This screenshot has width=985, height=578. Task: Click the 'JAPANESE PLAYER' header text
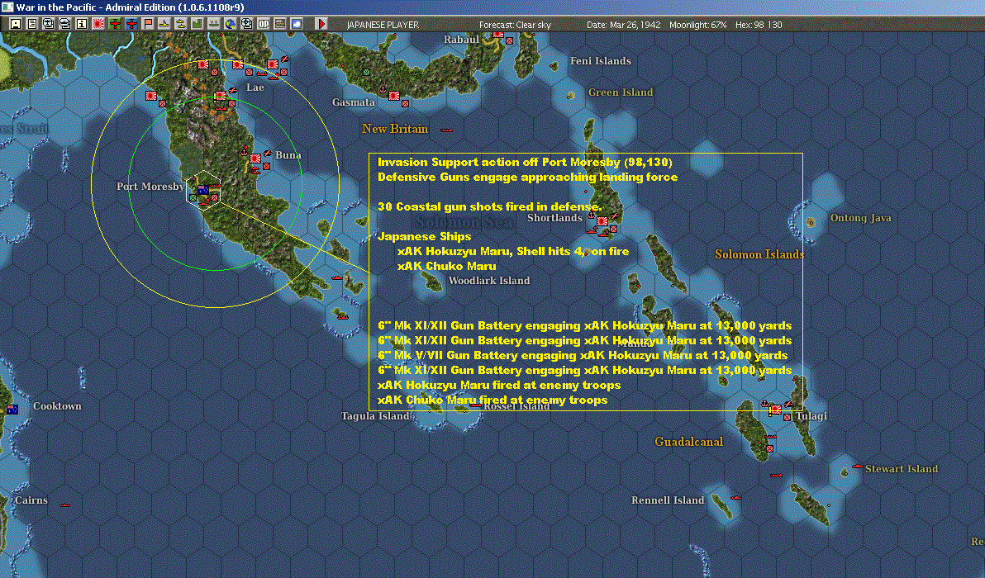click(x=383, y=25)
